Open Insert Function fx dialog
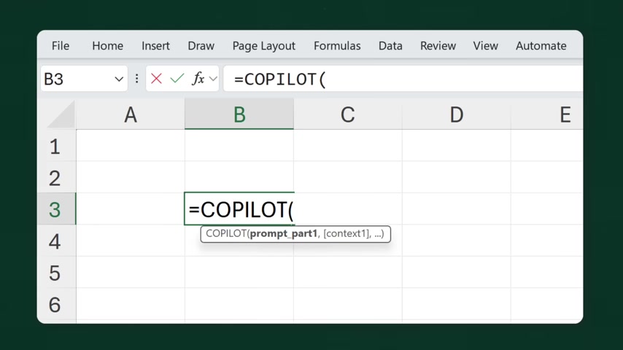The image size is (623, 350). [198, 79]
